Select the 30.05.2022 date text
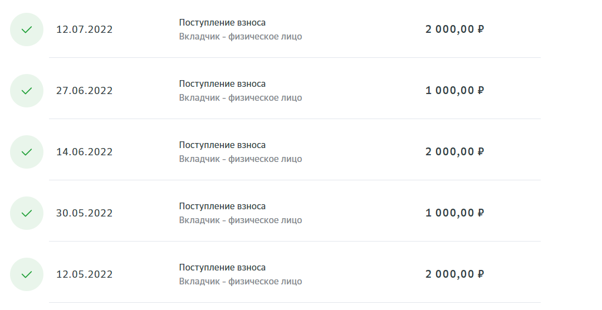 point(85,213)
